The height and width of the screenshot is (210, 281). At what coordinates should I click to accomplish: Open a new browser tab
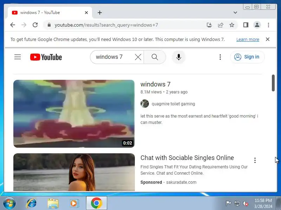click(100, 13)
